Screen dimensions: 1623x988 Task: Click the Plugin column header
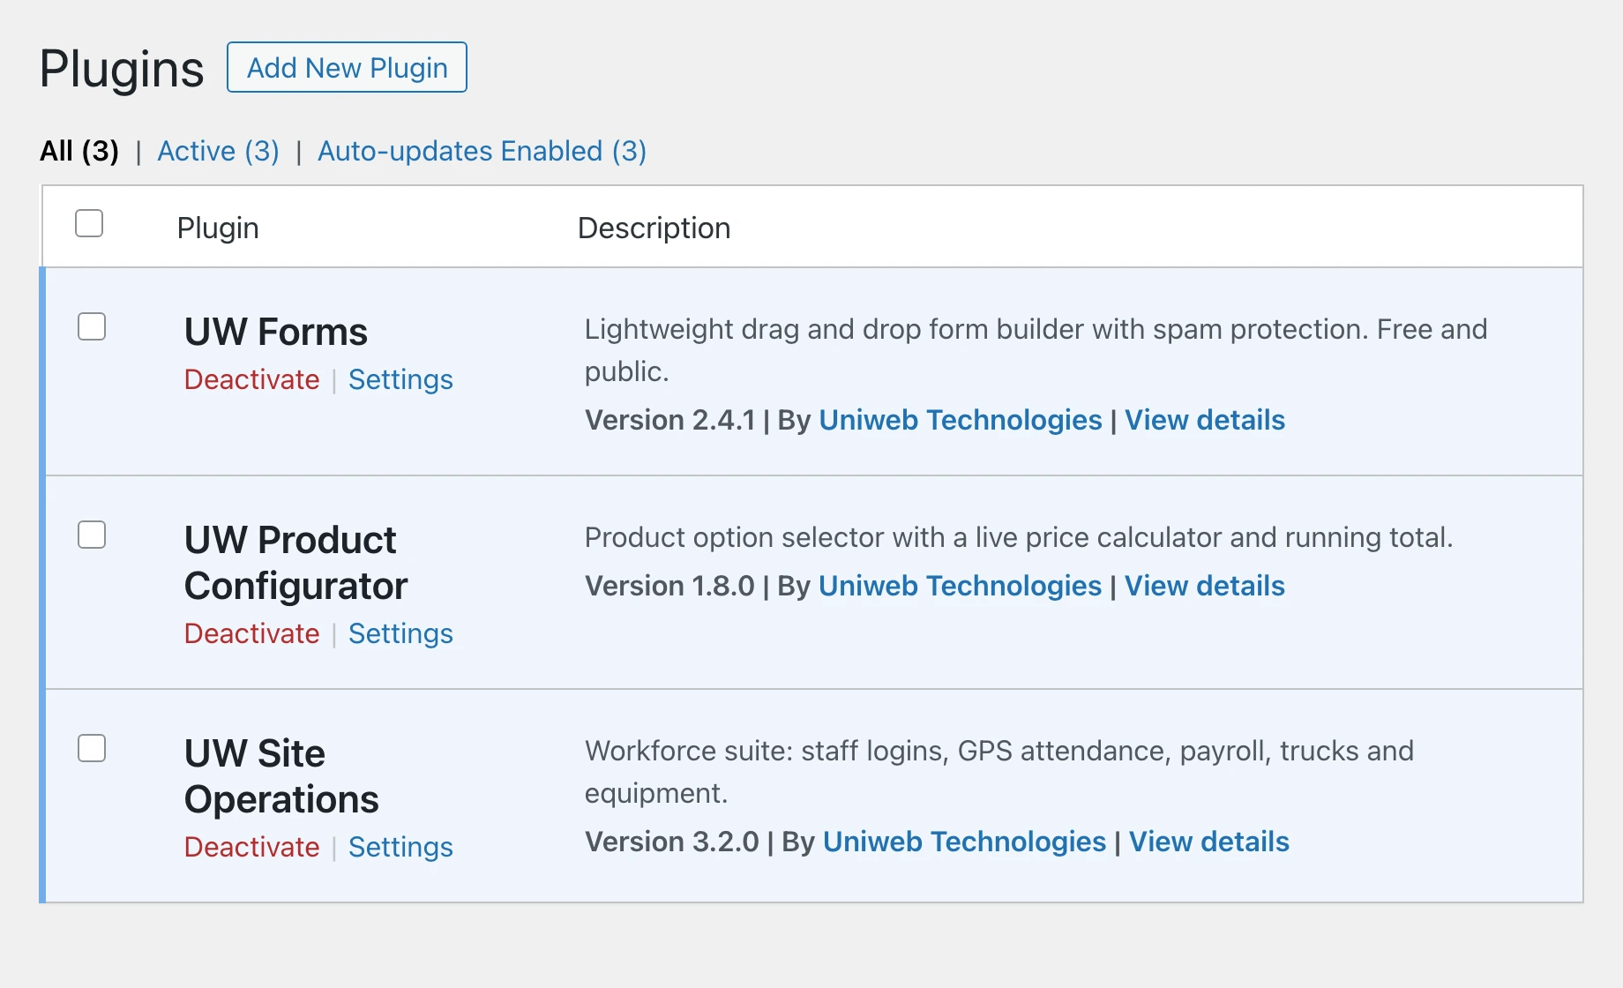(x=218, y=228)
